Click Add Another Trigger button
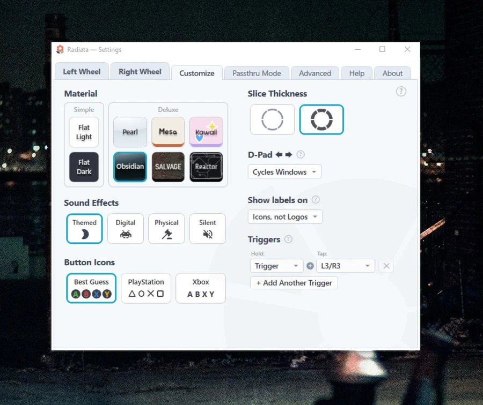The height and width of the screenshot is (405, 483). tap(294, 283)
